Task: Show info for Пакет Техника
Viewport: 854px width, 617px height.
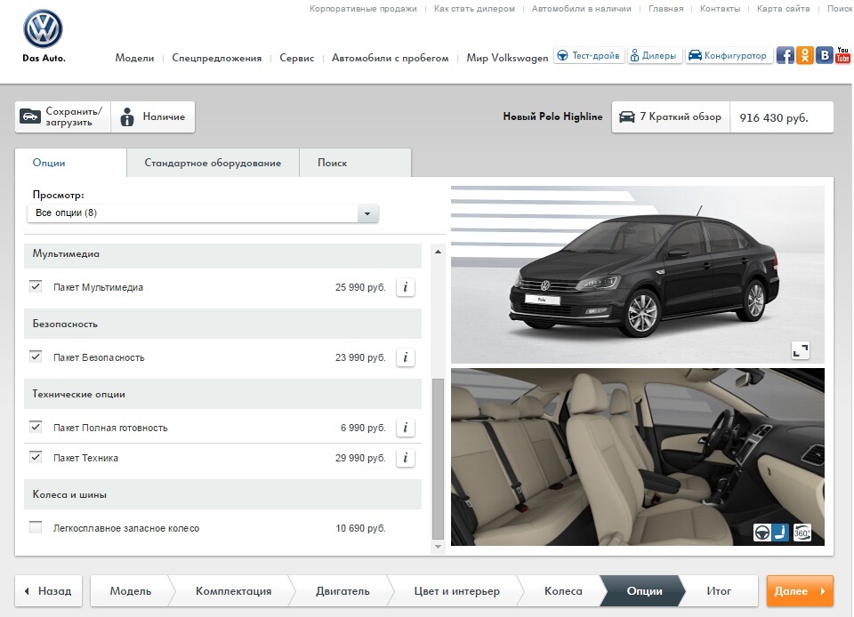Action: point(406,458)
